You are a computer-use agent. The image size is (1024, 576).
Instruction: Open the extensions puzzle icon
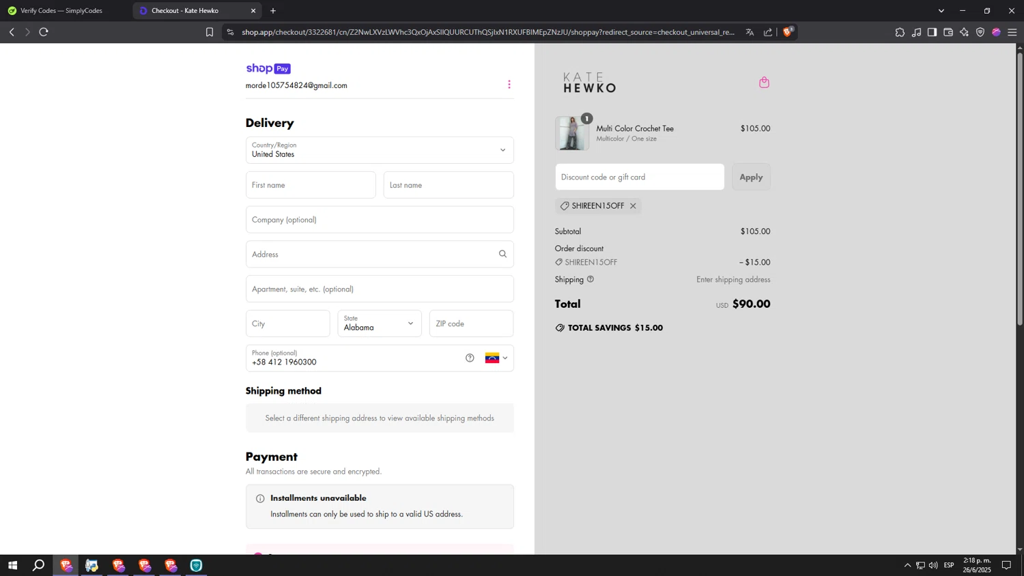point(900,32)
